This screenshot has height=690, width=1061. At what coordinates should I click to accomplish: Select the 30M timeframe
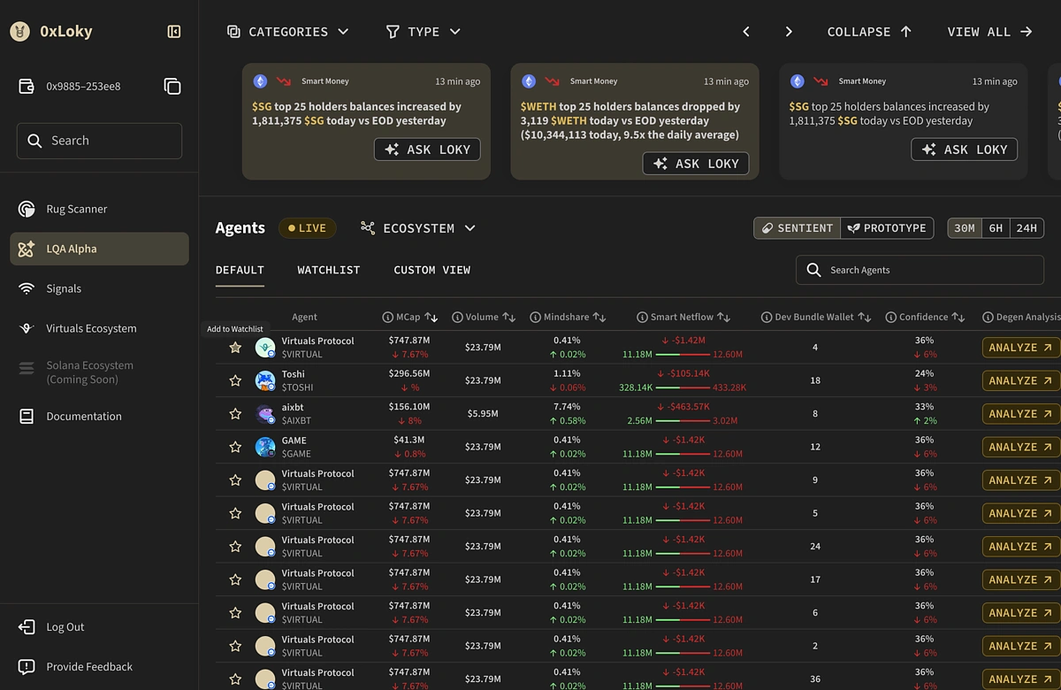(x=965, y=228)
